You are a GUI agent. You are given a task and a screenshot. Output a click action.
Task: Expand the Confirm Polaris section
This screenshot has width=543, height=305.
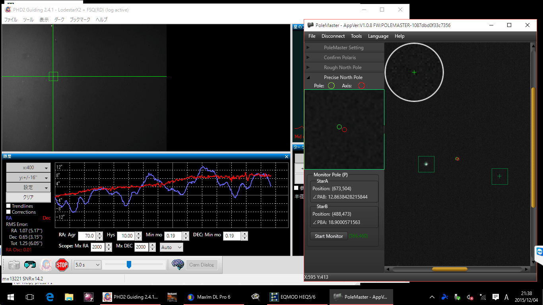(x=344, y=58)
